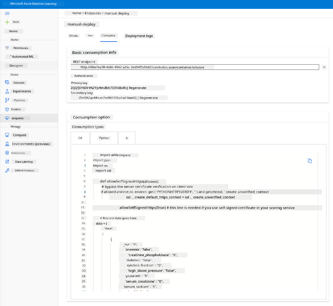Click the secondary key value text
This screenshot has height=306, width=333.
[107, 98]
